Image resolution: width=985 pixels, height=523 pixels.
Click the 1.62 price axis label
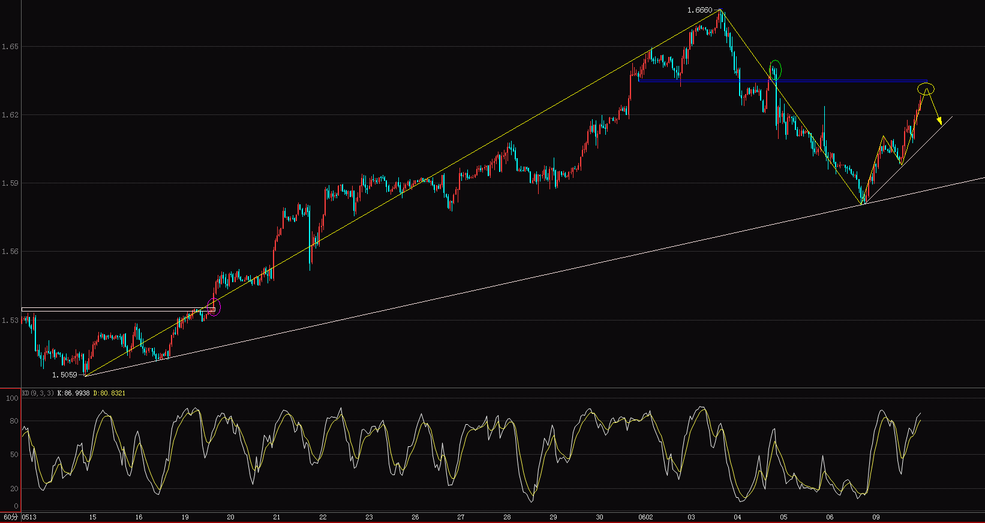tap(10, 114)
